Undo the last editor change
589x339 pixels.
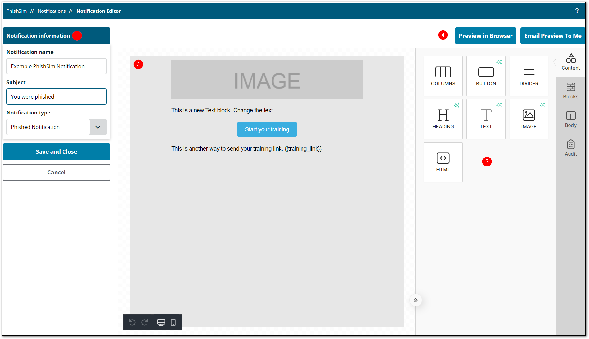click(132, 322)
